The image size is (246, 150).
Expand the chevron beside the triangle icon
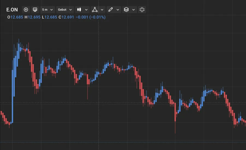[x=102, y=10]
